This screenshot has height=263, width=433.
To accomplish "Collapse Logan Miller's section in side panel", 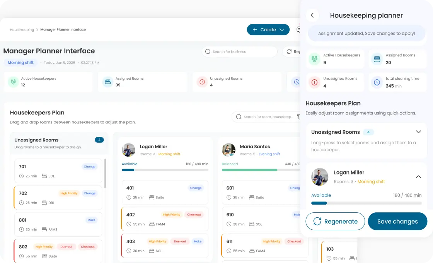I will (418, 177).
